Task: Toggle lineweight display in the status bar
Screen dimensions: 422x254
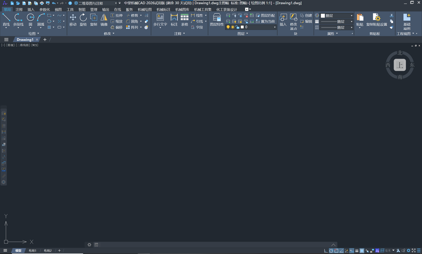Action: [x=357, y=251]
